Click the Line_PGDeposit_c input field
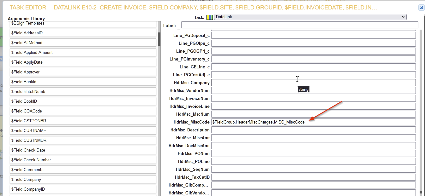The height and width of the screenshot is (196, 425). click(314, 35)
